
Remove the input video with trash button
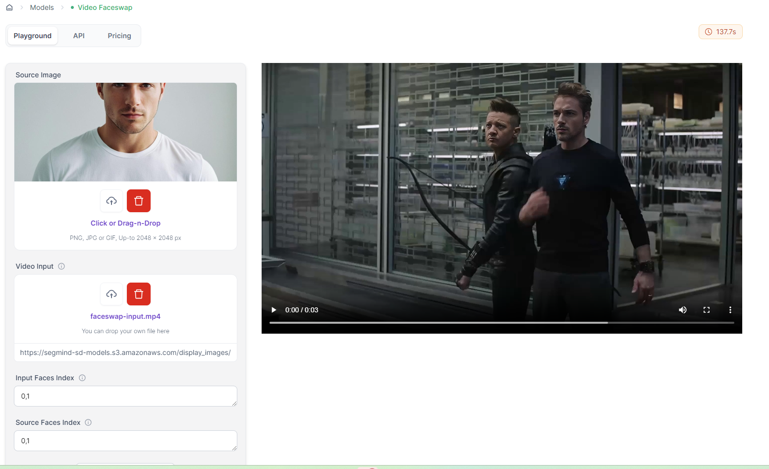(x=139, y=294)
